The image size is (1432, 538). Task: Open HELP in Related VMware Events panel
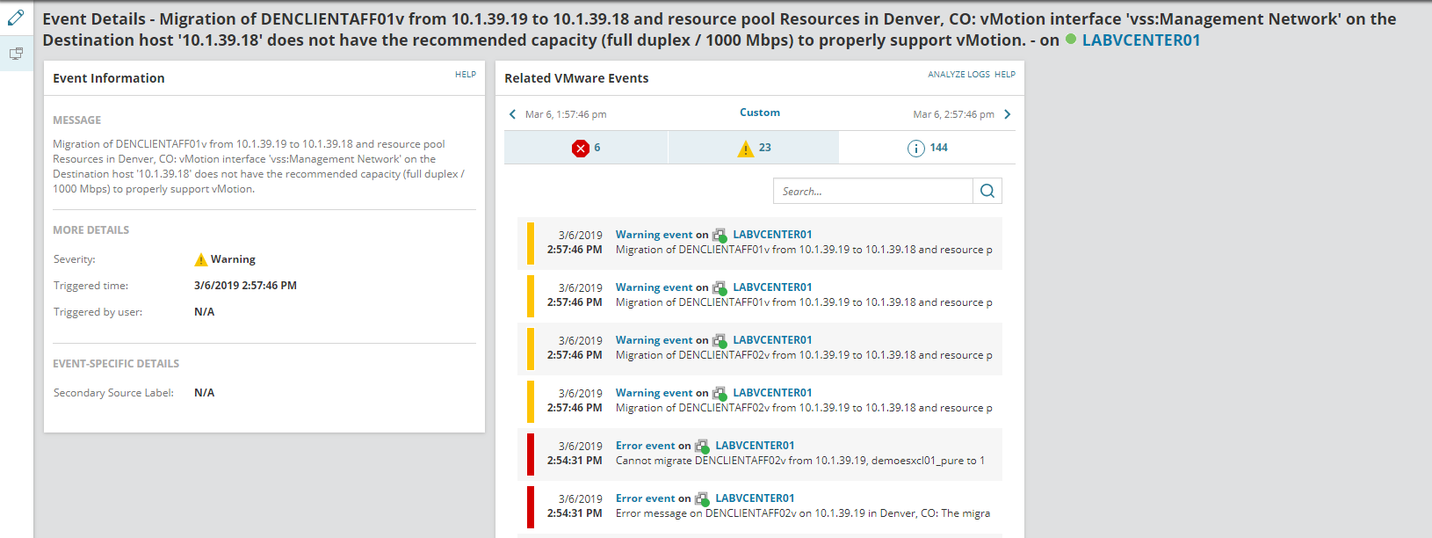click(1005, 75)
